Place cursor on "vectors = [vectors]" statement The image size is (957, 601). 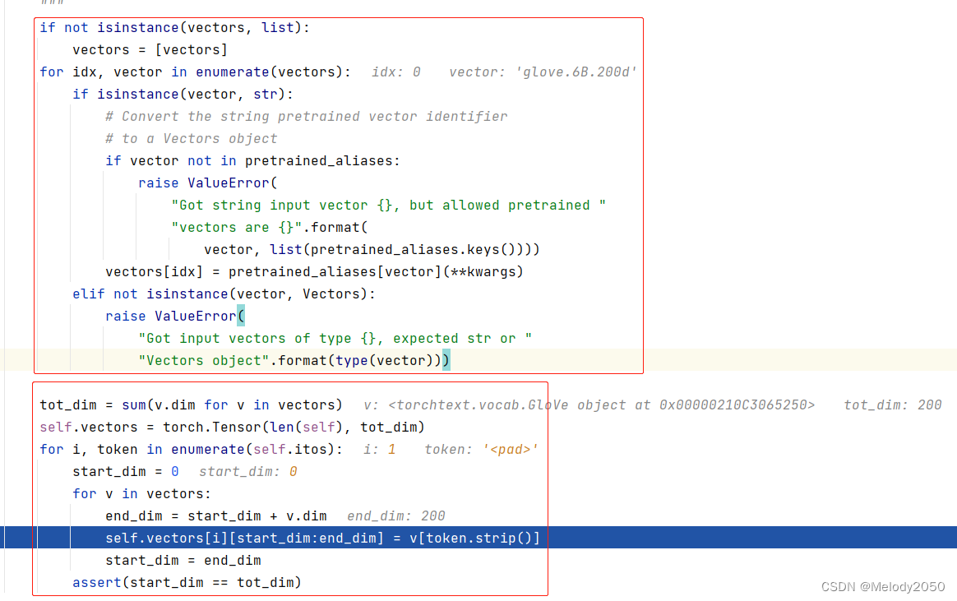tap(150, 50)
